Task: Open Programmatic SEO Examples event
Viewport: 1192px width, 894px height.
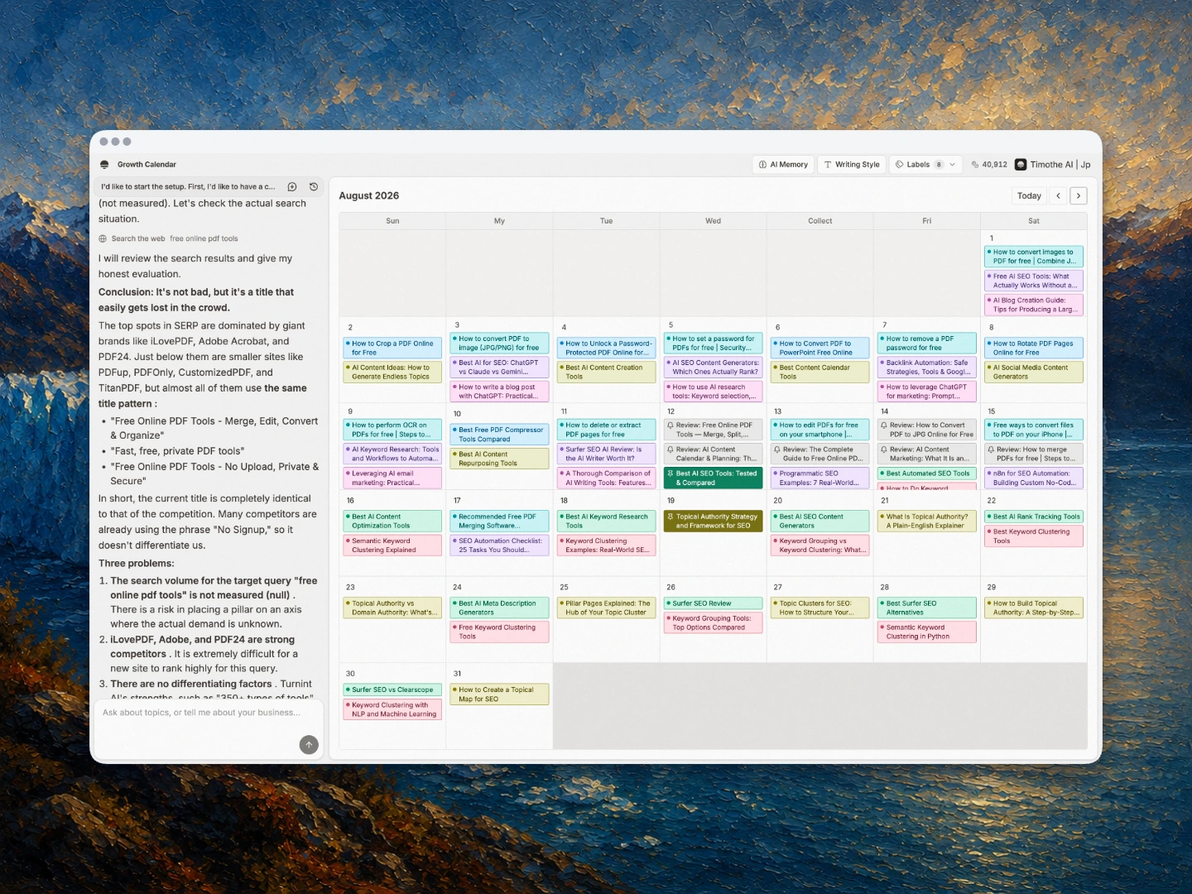Action: click(x=819, y=478)
